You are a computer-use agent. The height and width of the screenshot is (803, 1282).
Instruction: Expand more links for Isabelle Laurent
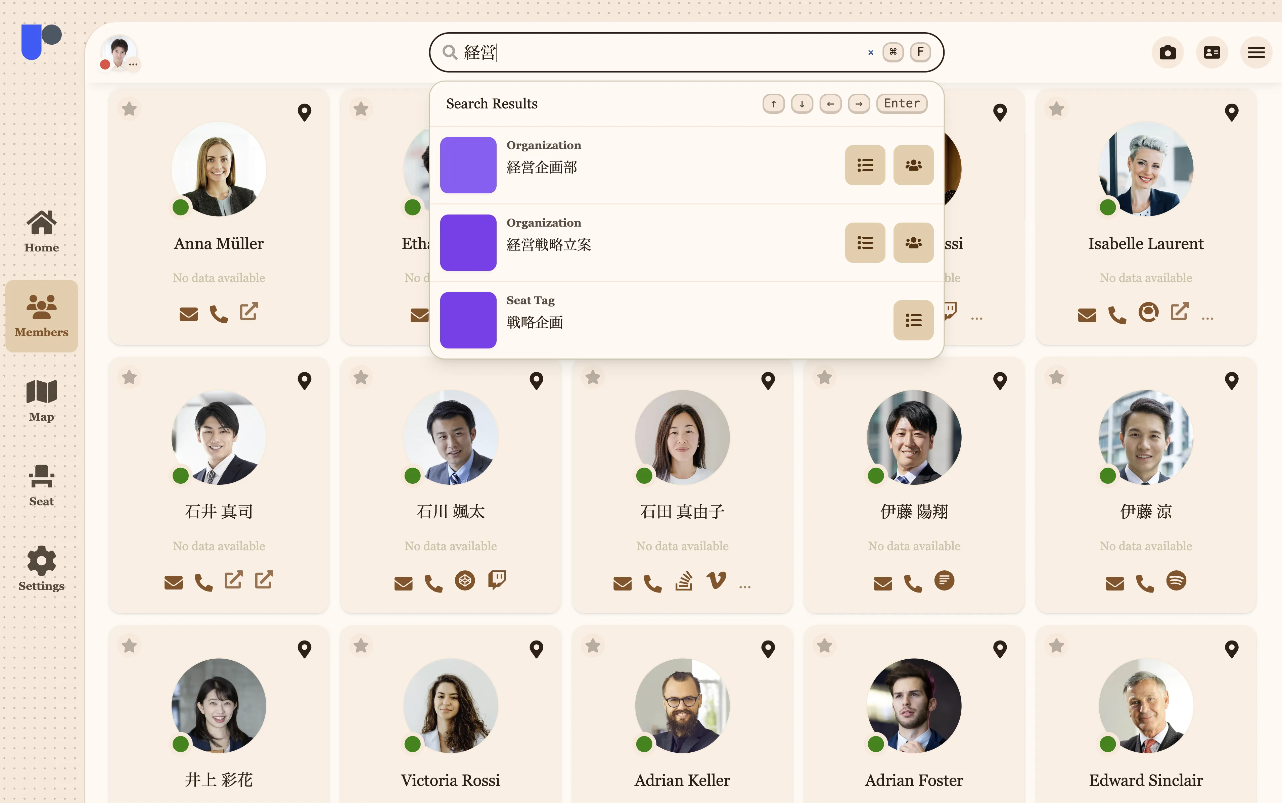click(1208, 318)
